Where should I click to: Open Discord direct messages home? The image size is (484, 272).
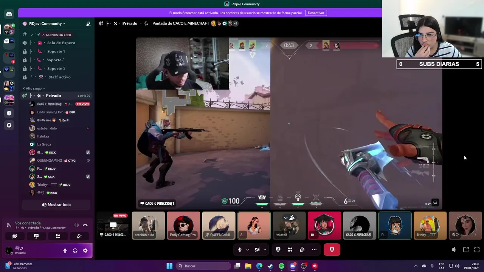[9, 14]
